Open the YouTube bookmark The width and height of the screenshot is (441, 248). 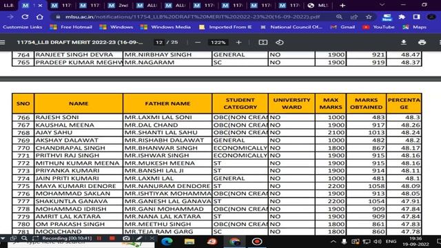click(x=378, y=27)
